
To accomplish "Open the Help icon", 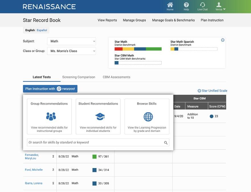I will (186, 5).
